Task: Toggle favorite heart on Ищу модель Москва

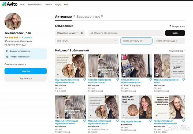Action: click(x=150, y=121)
